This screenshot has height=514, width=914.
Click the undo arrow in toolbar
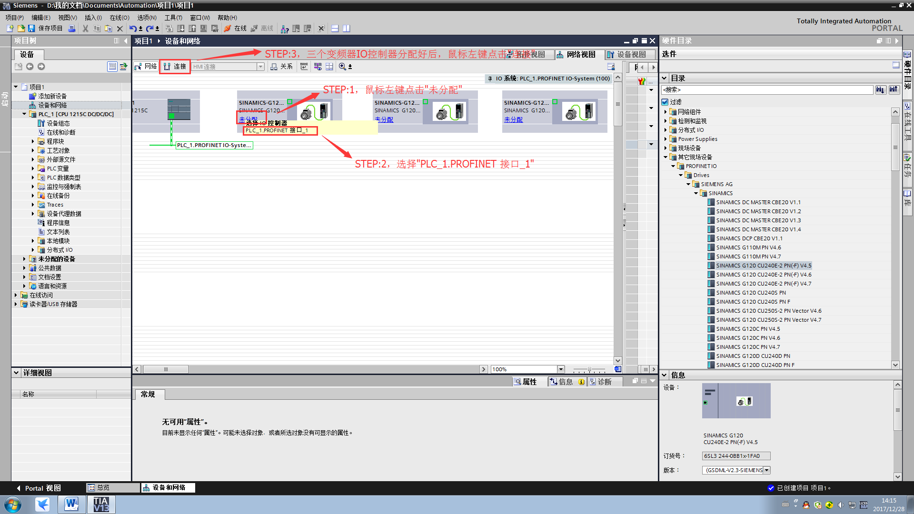click(133, 29)
